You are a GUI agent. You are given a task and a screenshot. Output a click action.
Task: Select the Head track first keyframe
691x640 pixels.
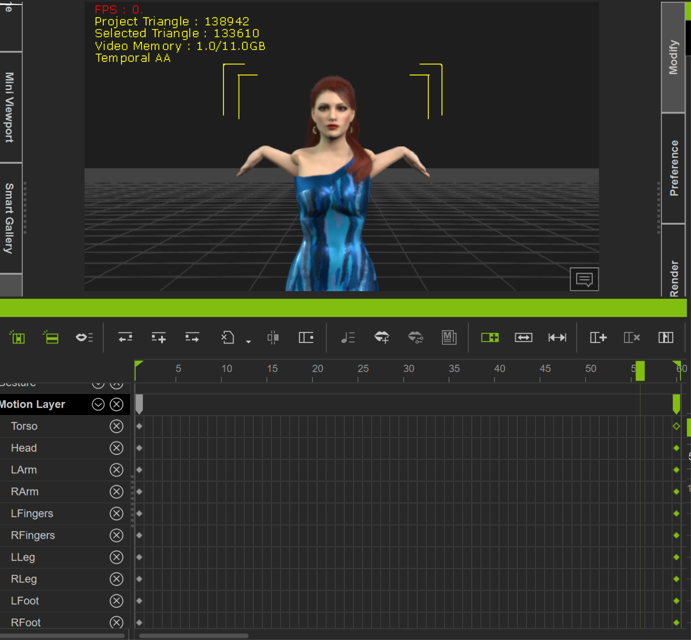pos(139,448)
